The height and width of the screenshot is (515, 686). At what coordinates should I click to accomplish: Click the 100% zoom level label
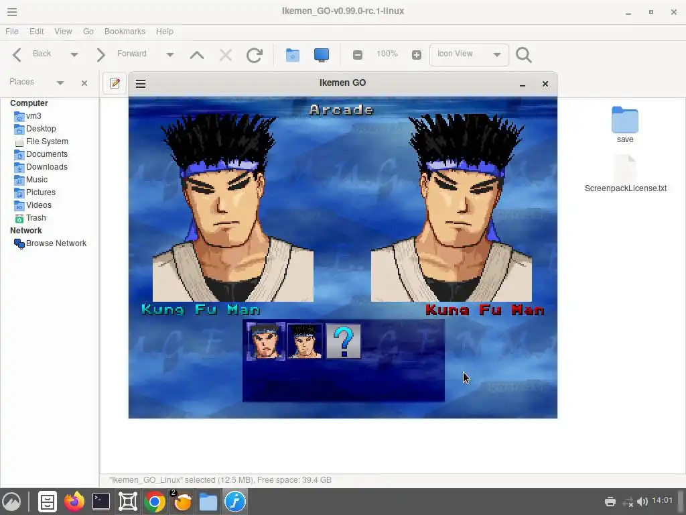point(387,54)
